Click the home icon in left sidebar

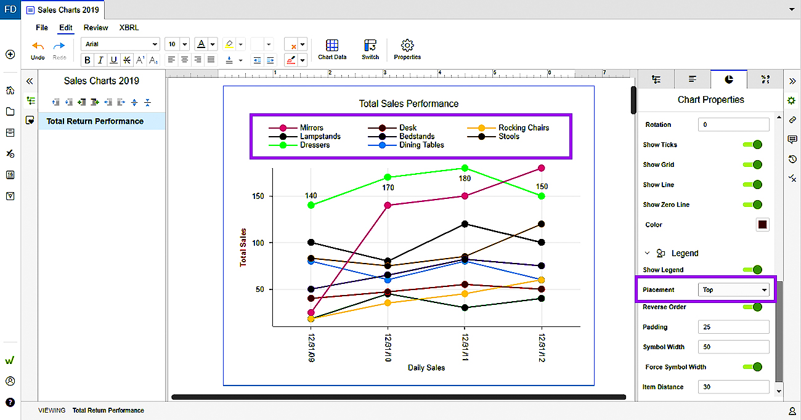pyautogui.click(x=10, y=91)
